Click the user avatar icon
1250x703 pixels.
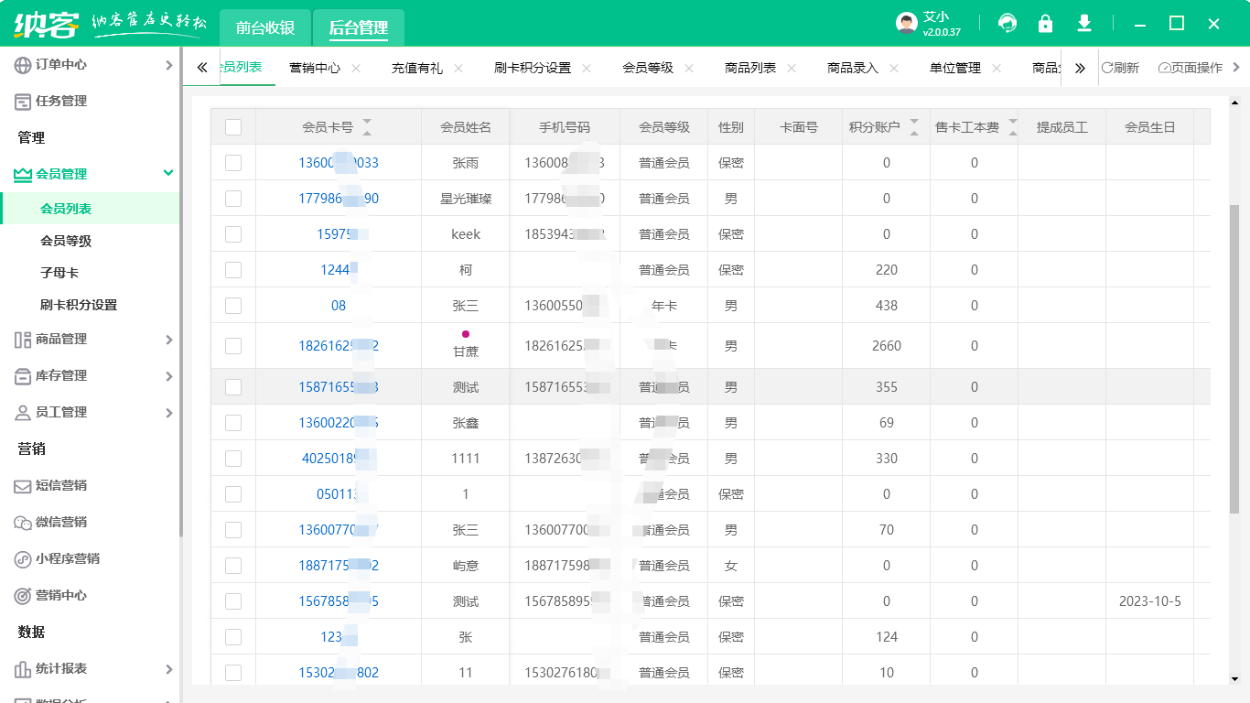click(906, 24)
